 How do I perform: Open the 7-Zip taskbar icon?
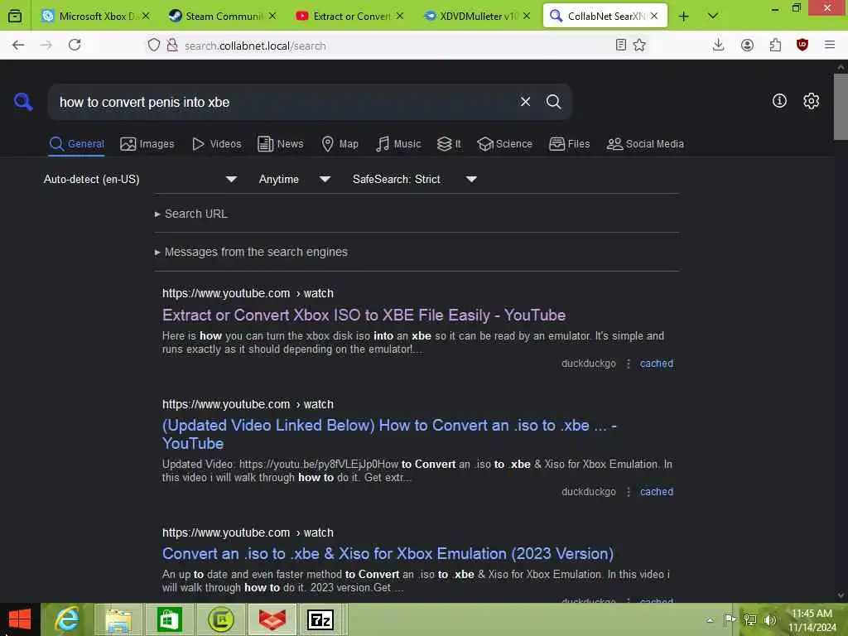(x=320, y=619)
